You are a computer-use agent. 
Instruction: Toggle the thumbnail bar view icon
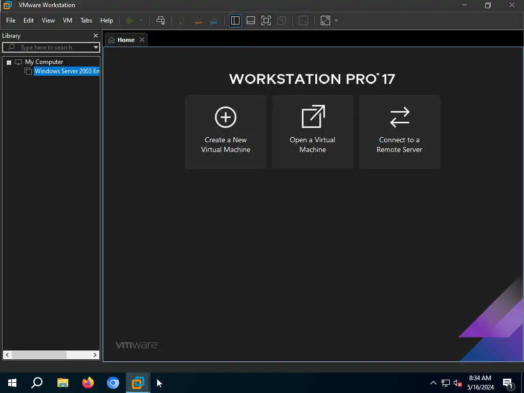tap(251, 20)
